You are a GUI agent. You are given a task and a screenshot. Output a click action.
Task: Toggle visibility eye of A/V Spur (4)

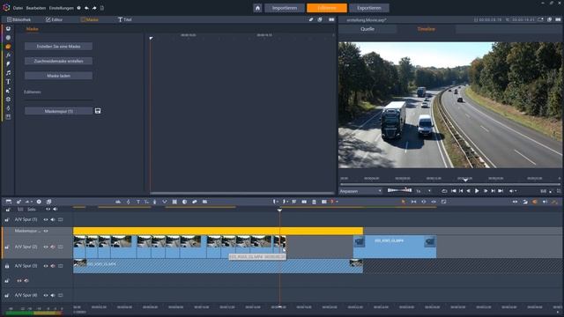46,296
